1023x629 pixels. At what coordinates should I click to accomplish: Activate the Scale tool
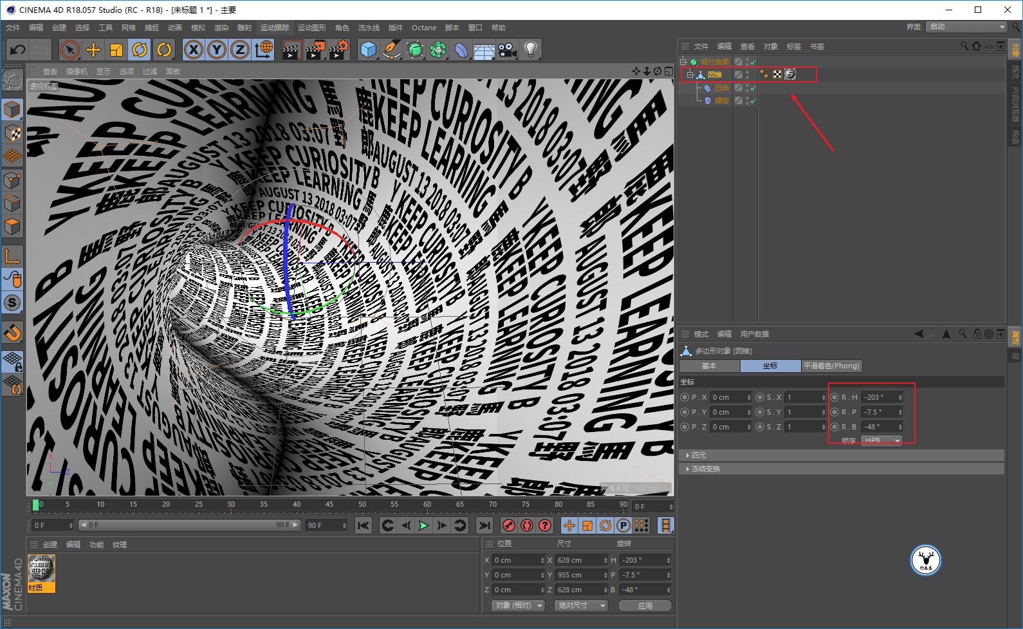pyautogui.click(x=116, y=50)
